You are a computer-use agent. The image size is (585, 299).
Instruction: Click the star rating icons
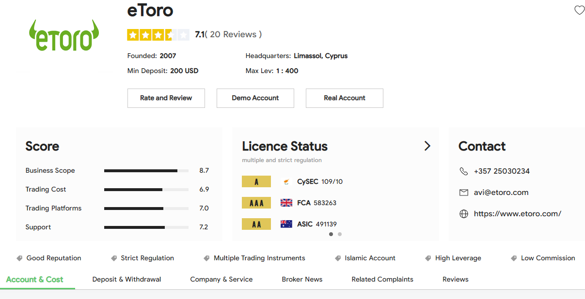click(158, 34)
